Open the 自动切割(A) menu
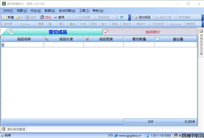Viewport: 204px width, 138px height. click(67, 11)
